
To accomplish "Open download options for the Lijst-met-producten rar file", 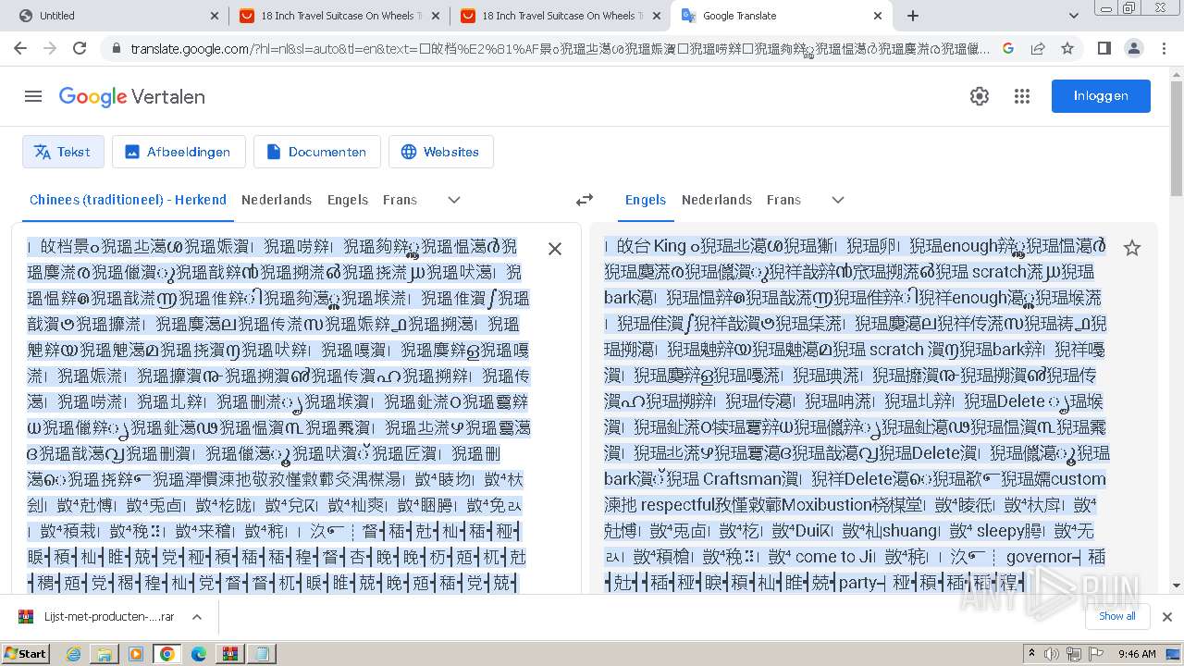I will (197, 617).
